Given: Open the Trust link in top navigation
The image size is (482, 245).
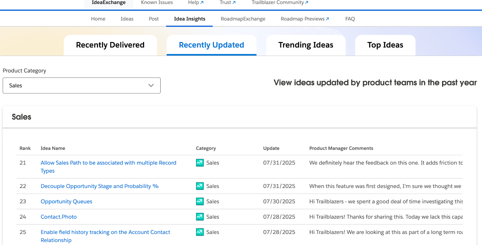Looking at the screenshot, I should pyautogui.click(x=228, y=3).
